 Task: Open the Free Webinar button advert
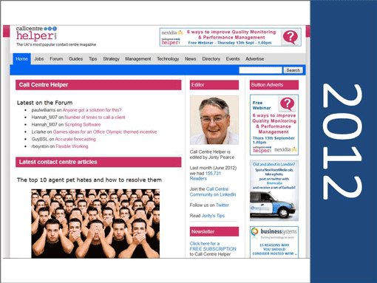pyautogui.click(x=274, y=125)
